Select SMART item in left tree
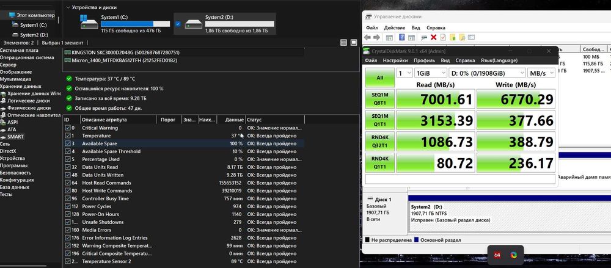611x268 pixels. 15,137
